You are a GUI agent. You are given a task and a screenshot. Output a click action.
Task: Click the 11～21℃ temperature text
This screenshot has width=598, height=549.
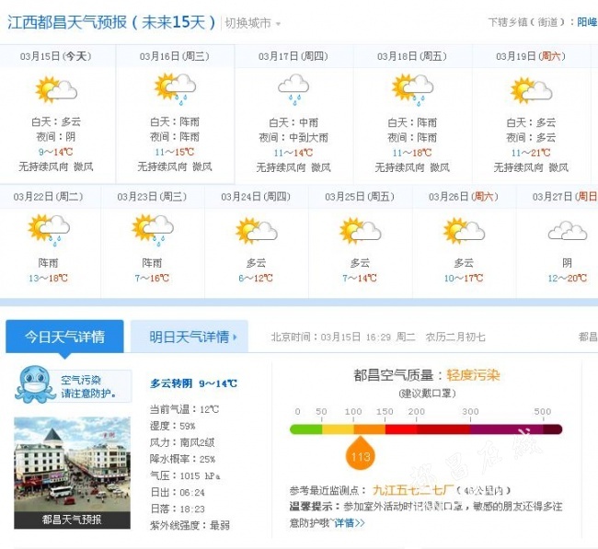tap(531, 153)
